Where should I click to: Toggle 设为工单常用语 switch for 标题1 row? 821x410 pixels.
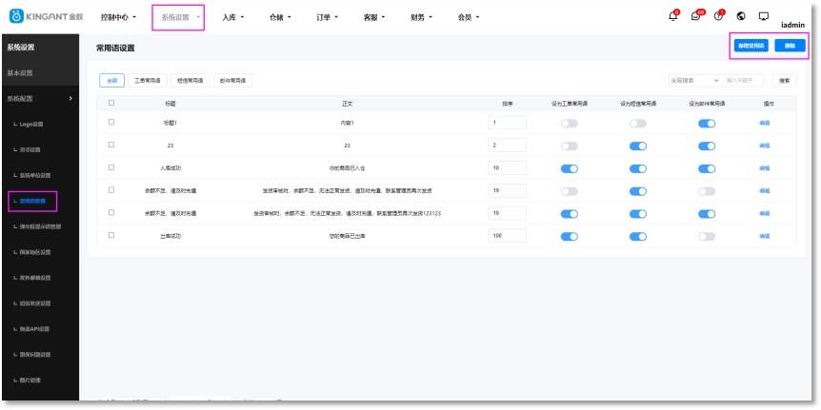click(570, 123)
